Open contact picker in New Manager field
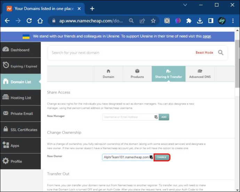 click(x=156, y=117)
